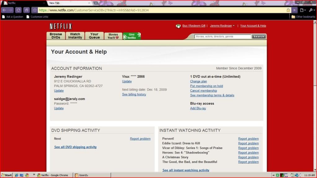Click the Netflix logo

pos(61,26)
